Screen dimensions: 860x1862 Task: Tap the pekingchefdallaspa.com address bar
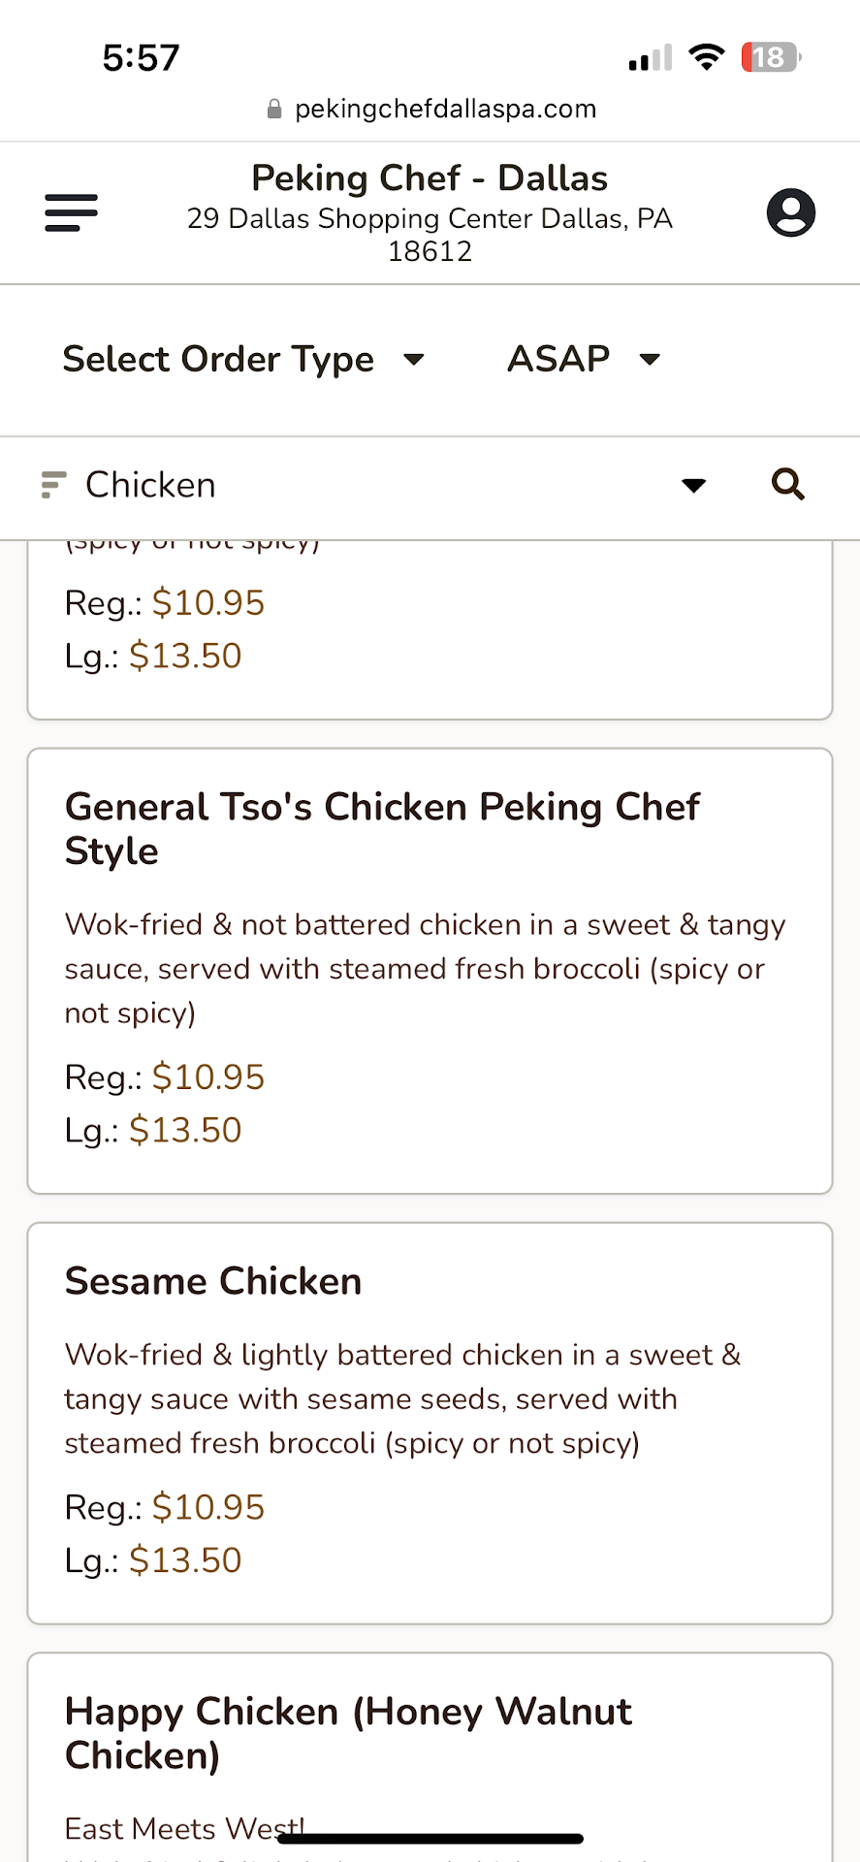tap(445, 109)
